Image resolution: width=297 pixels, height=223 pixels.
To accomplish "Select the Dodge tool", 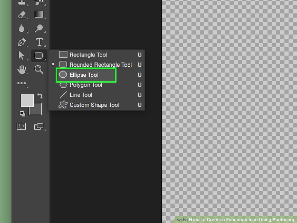I will tap(39, 29).
